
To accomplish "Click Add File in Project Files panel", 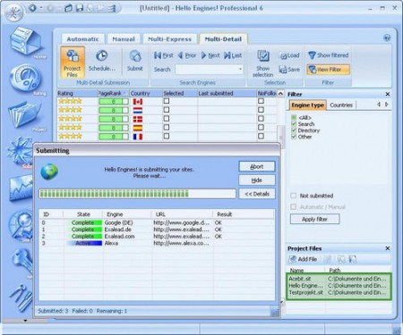I will pos(303,259).
